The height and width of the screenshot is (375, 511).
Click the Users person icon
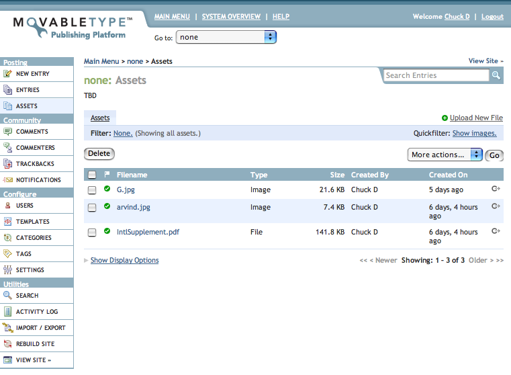click(x=7, y=205)
